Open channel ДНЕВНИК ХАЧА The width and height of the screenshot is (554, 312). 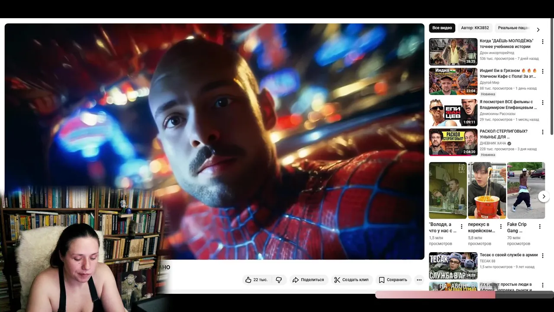coord(493,143)
